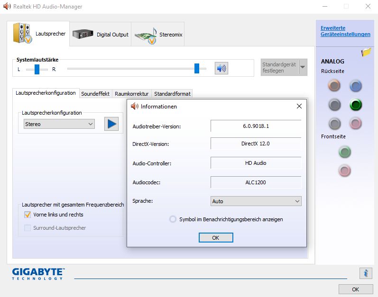
Task: Toggle Vorne links und rechts checkbox
Action: [28, 215]
